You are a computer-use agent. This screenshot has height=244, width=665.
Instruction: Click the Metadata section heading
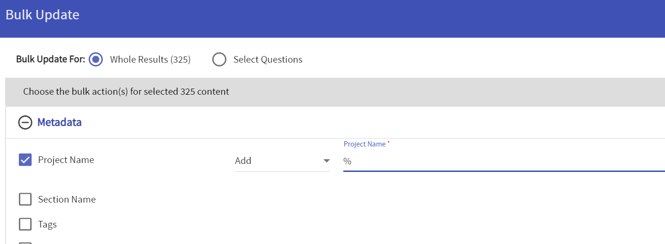59,122
